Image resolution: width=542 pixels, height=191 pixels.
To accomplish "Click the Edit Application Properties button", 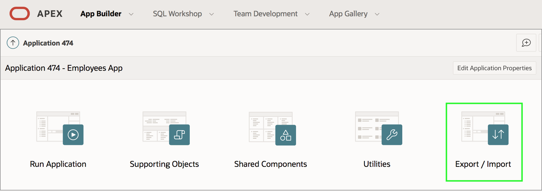I will click(x=494, y=68).
